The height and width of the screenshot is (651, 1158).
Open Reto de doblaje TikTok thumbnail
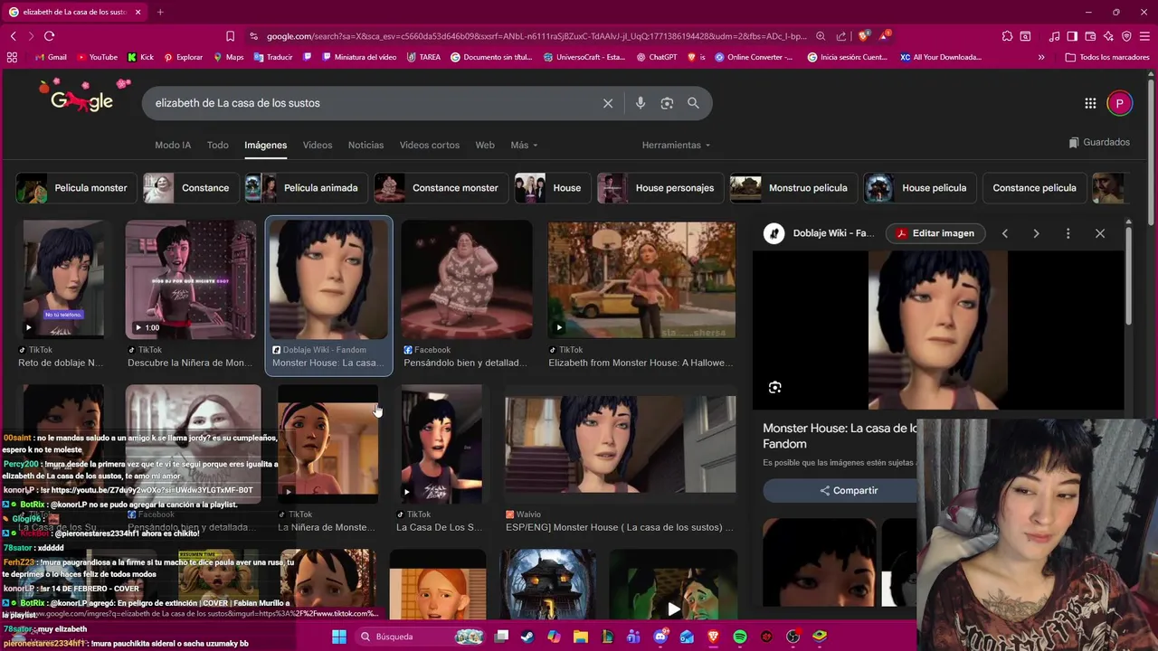coord(63,279)
